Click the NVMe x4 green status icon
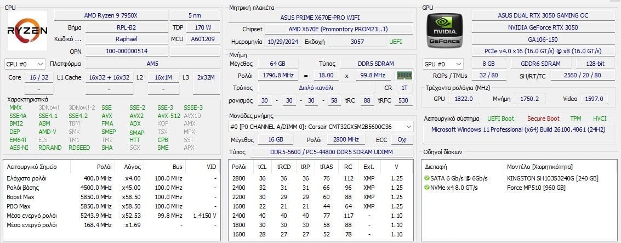This screenshot has height=243, width=621. (426, 188)
